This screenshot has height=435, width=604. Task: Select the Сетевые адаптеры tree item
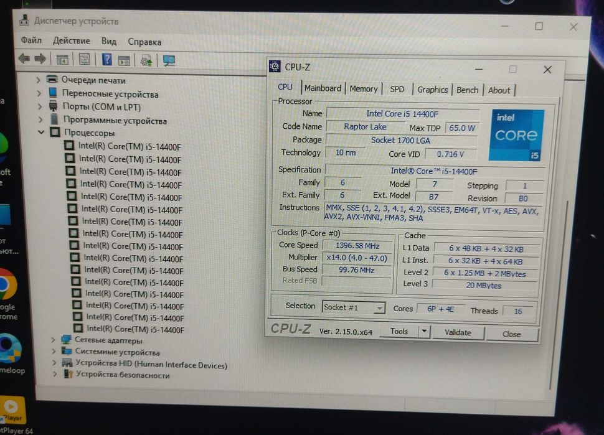108,340
